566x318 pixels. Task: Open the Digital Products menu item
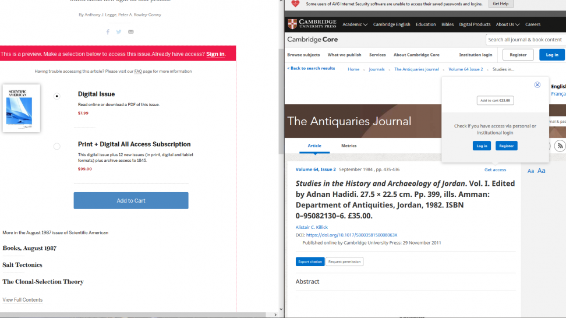click(x=475, y=24)
